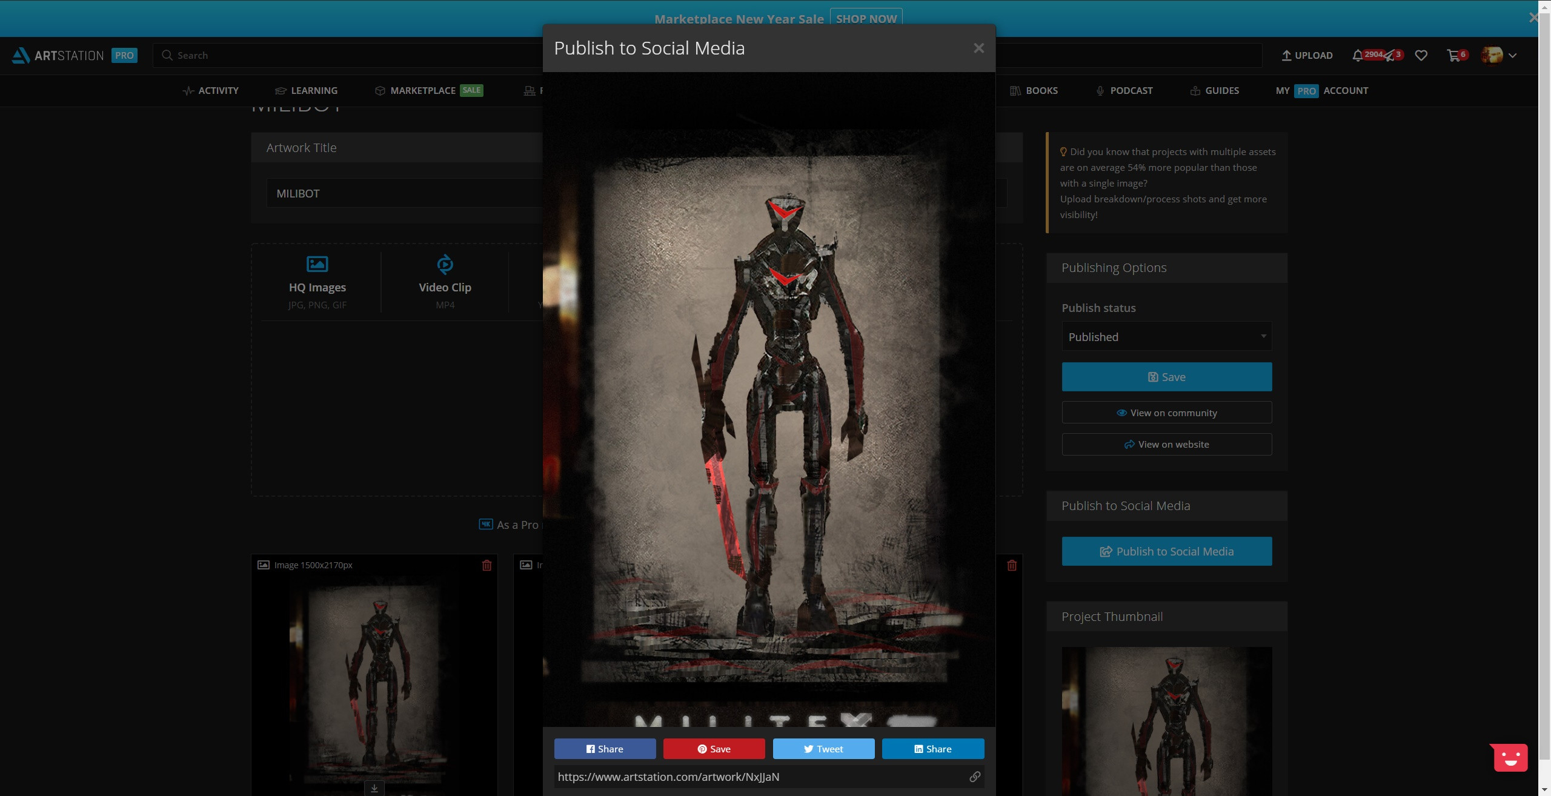Viewport: 1551px width, 796px height.
Task: Open MY PRO ACCOUNT
Action: pos(1321,90)
